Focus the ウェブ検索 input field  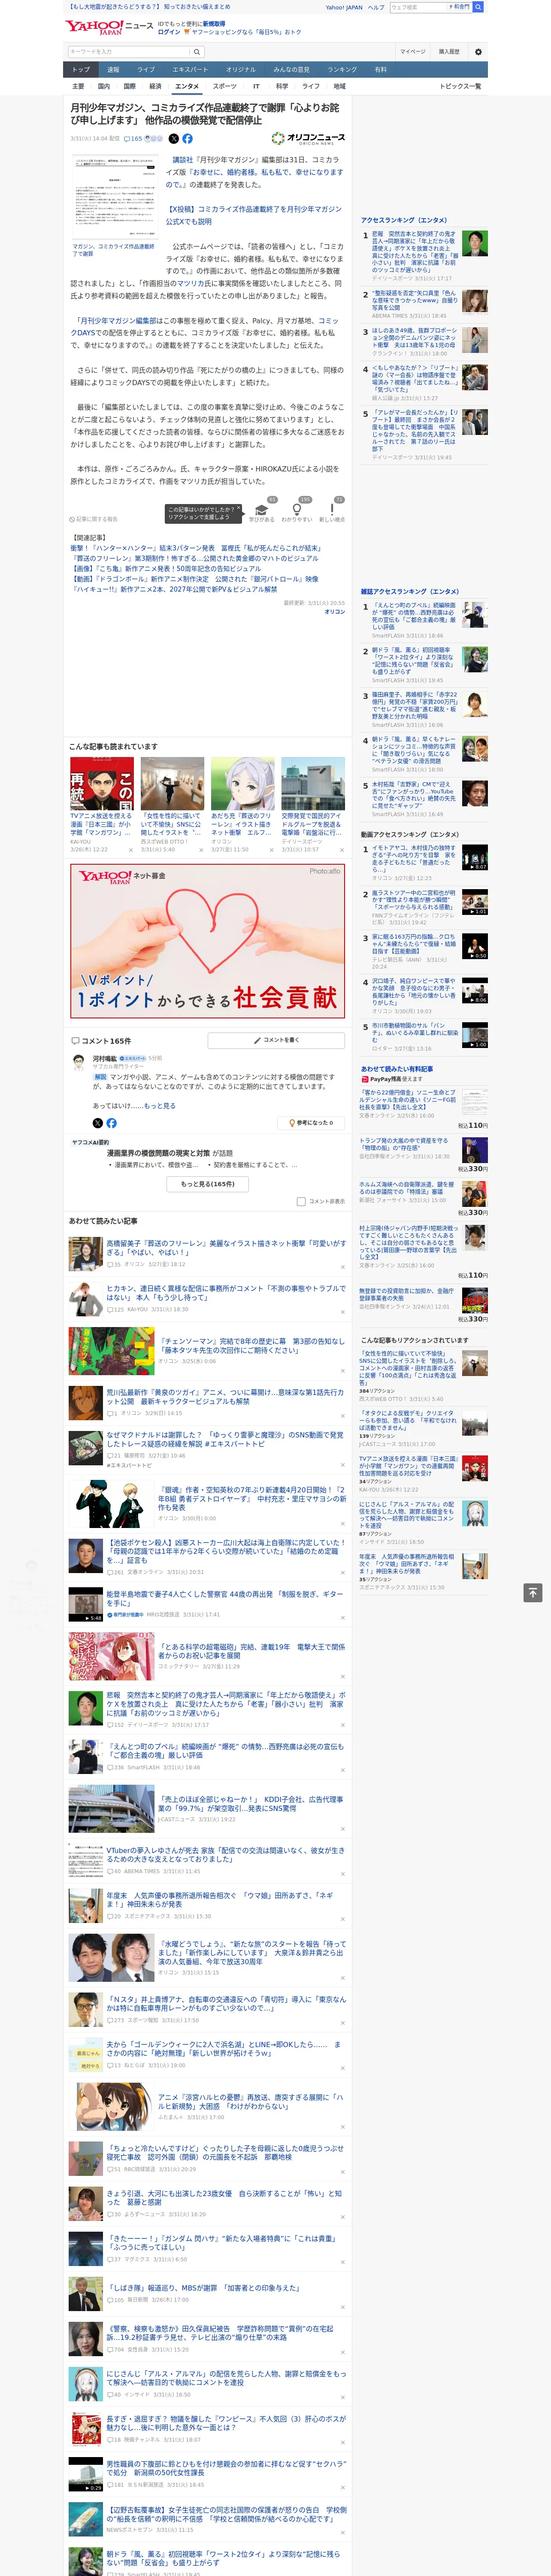[417, 7]
